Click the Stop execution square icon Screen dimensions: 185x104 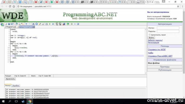[53, 24]
